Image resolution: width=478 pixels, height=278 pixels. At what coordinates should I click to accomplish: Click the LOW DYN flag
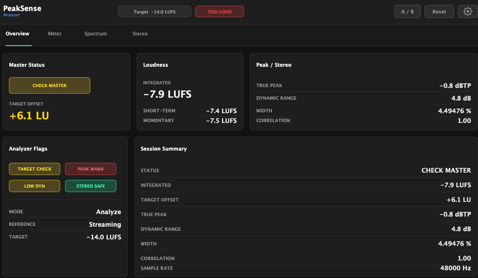coord(35,186)
